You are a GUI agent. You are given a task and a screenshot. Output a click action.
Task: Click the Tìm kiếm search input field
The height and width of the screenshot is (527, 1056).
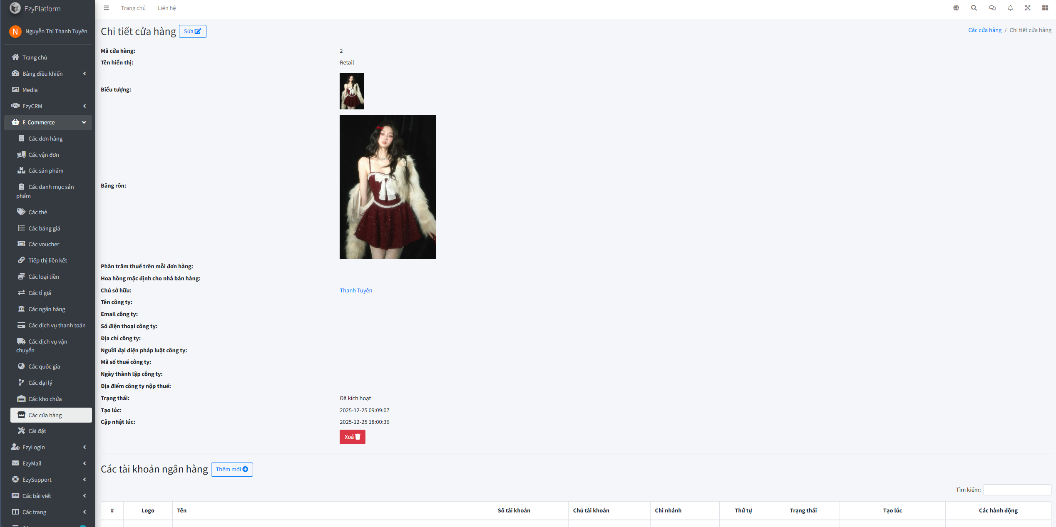pyautogui.click(x=1017, y=490)
